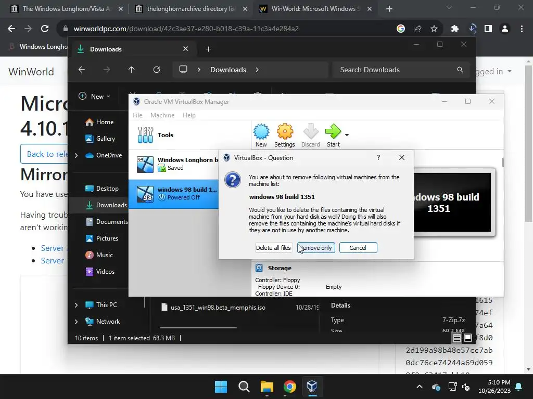The image size is (533, 399).
Task: Close the Downloads Explorer tab
Action: tap(186, 49)
